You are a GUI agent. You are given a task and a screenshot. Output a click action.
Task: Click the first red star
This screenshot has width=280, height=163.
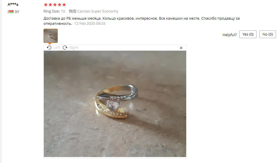(x=46, y=5)
